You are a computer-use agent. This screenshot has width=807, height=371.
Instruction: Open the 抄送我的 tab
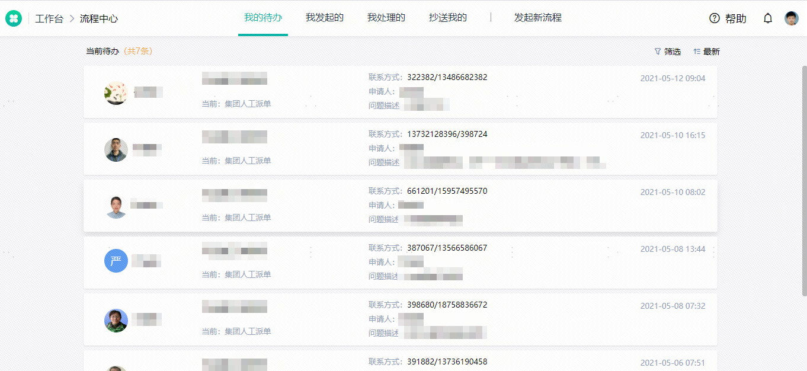point(448,18)
